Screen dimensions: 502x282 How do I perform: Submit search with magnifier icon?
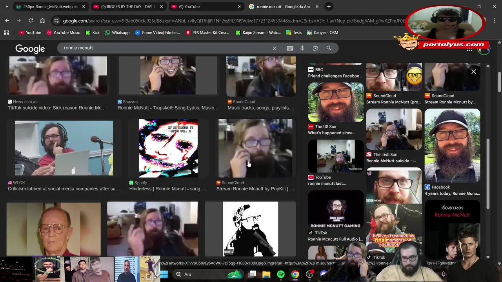pos(329,48)
